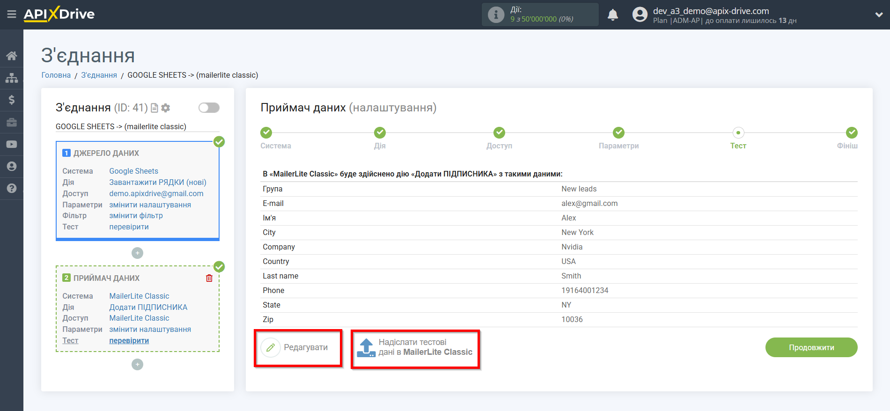Click the alex@gmail.com value

(x=589, y=204)
